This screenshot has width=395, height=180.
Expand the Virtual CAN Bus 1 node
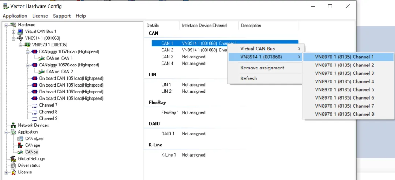coord(14,32)
